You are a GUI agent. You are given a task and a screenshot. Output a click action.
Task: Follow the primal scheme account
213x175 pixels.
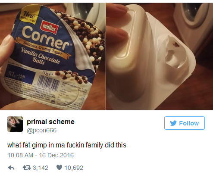(185, 123)
